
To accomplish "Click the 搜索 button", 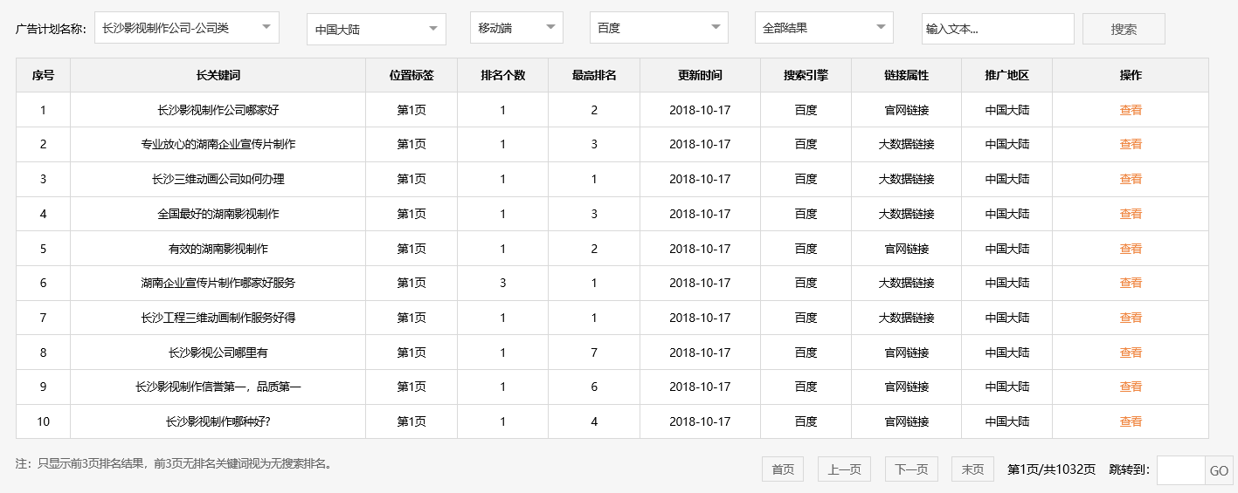I will (x=1124, y=29).
